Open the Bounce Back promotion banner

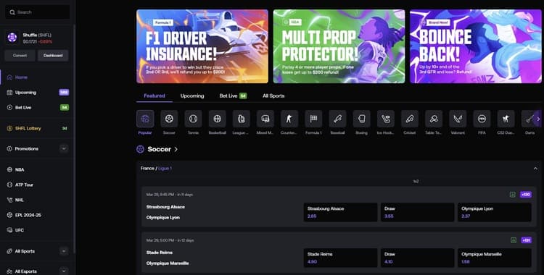476,46
